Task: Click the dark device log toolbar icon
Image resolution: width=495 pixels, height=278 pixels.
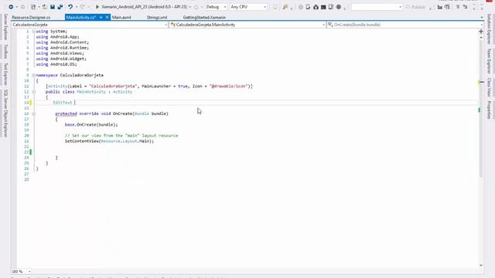Action: [323, 7]
